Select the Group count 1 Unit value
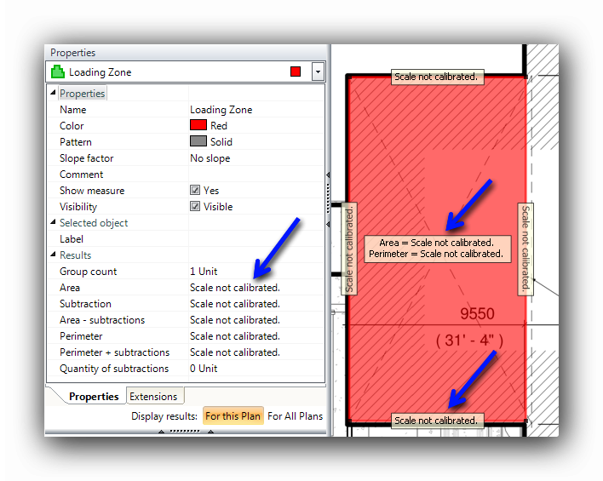The image size is (603, 481). 256,271
